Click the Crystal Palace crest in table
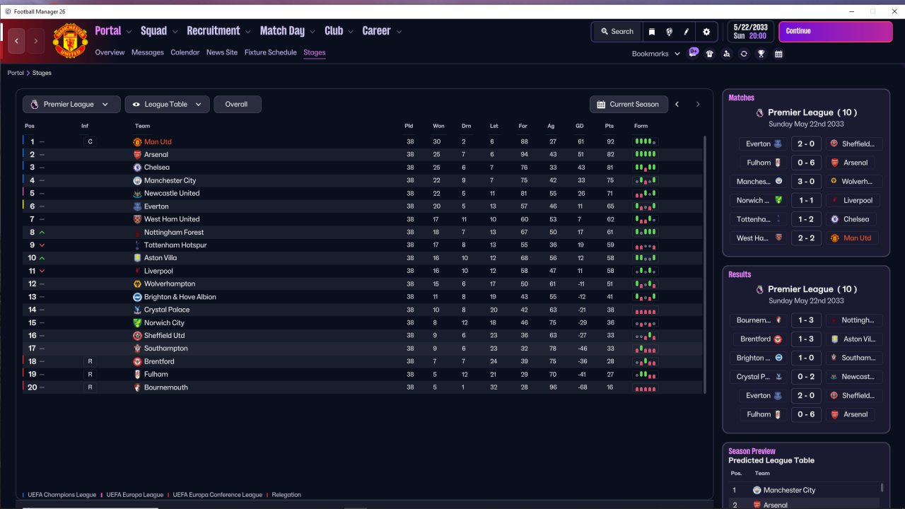This screenshot has width=905, height=509. point(137,310)
